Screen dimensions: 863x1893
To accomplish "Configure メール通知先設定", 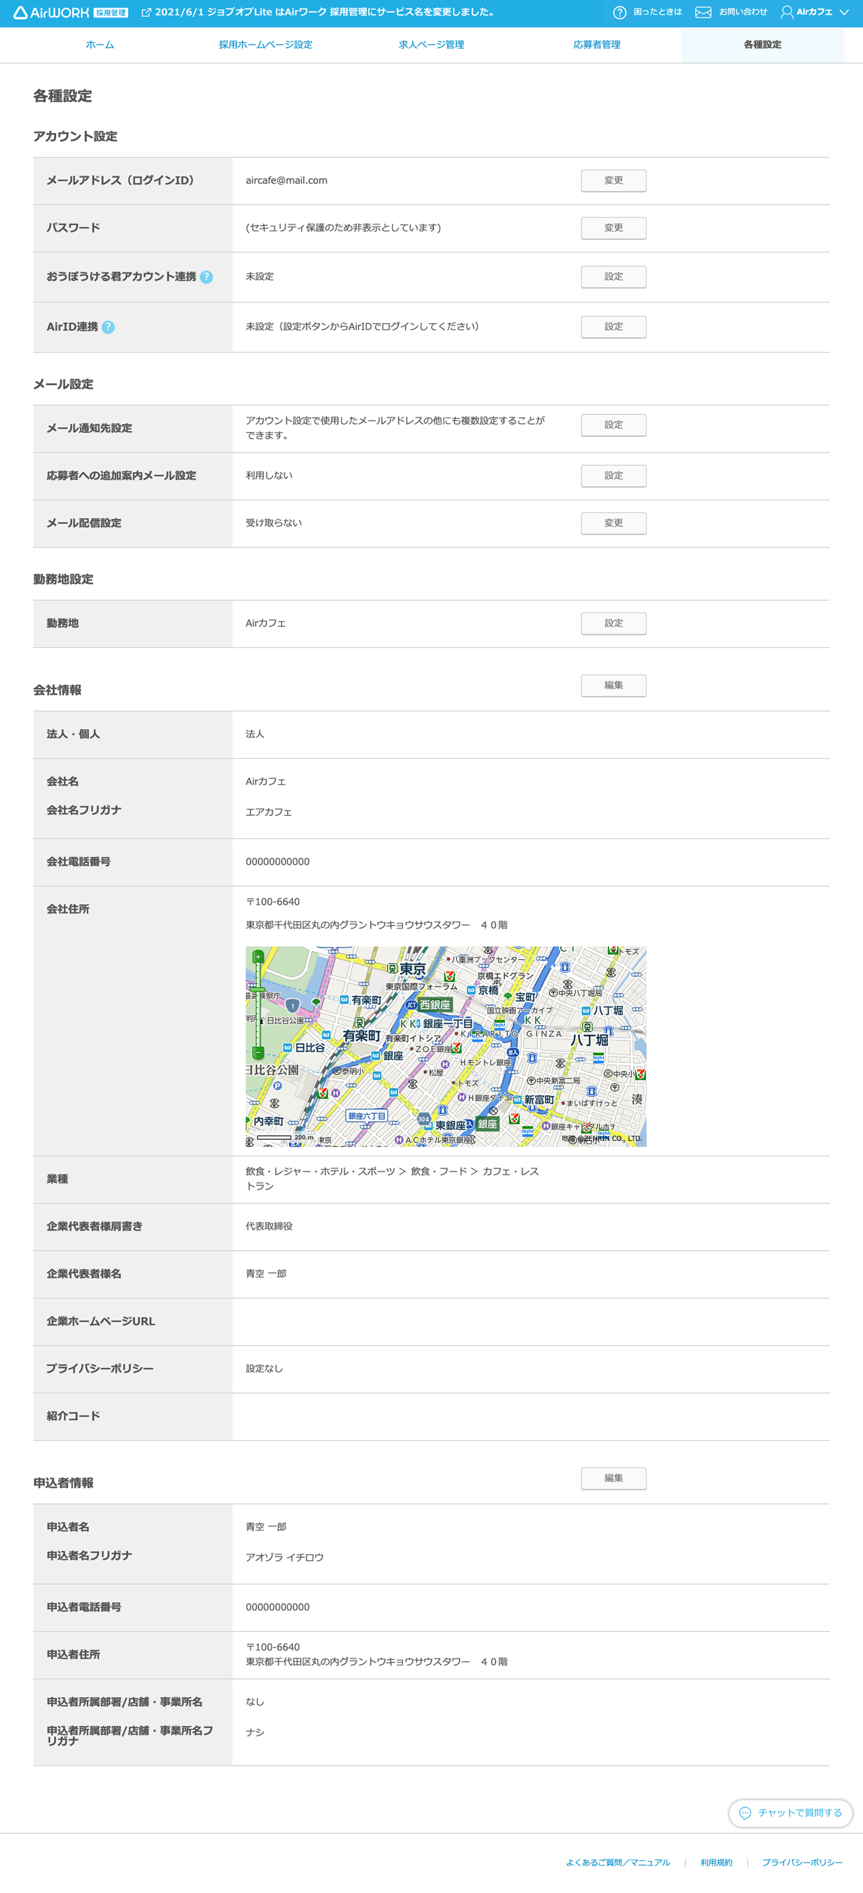I will pos(613,425).
